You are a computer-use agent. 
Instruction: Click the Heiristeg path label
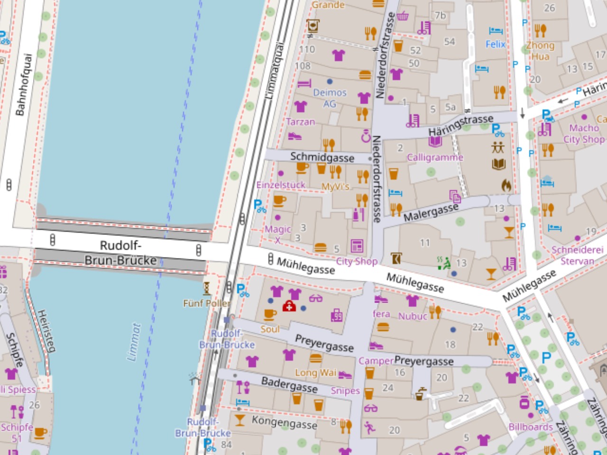[46, 331]
